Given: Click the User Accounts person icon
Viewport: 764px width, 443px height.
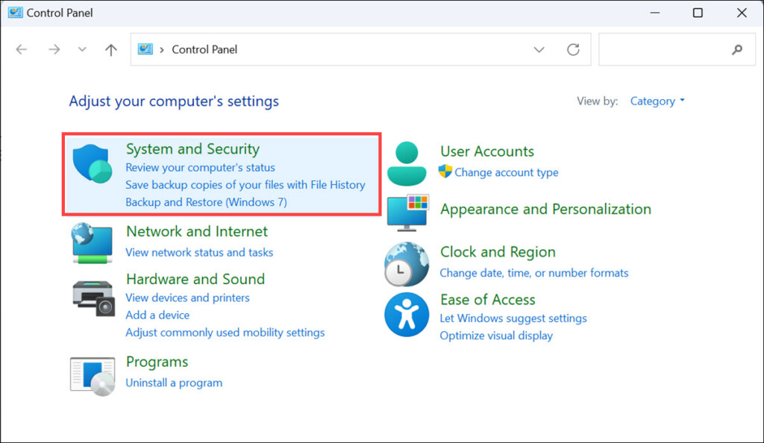Looking at the screenshot, I should (x=407, y=164).
